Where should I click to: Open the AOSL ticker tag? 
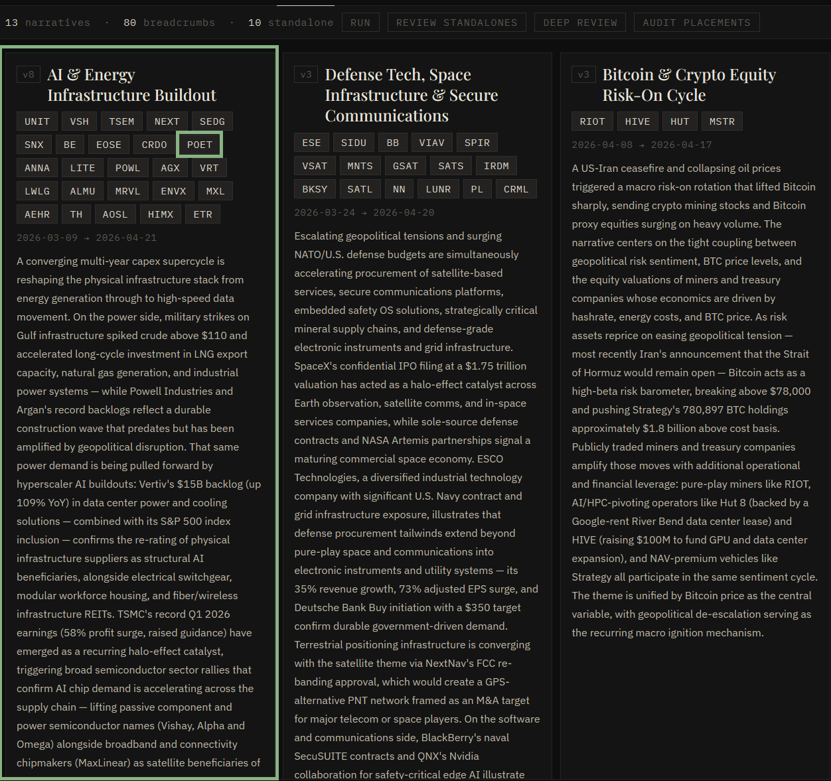[x=115, y=214]
